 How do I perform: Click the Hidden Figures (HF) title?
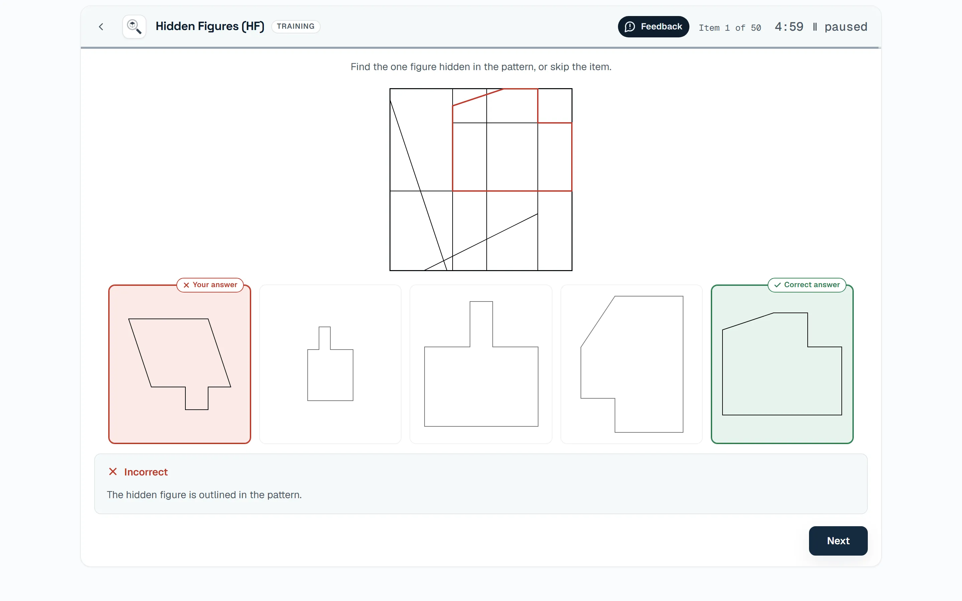(x=210, y=26)
